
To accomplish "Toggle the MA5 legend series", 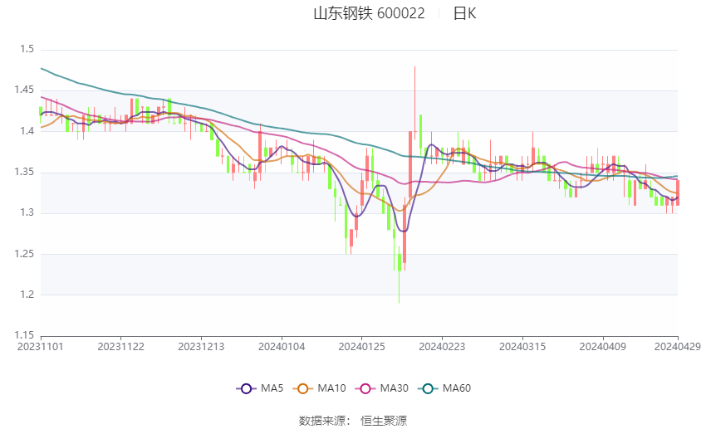I will click(260, 388).
